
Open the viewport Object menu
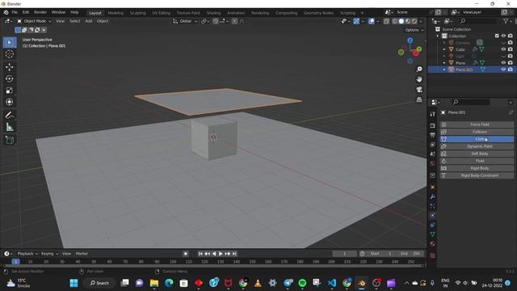103,21
